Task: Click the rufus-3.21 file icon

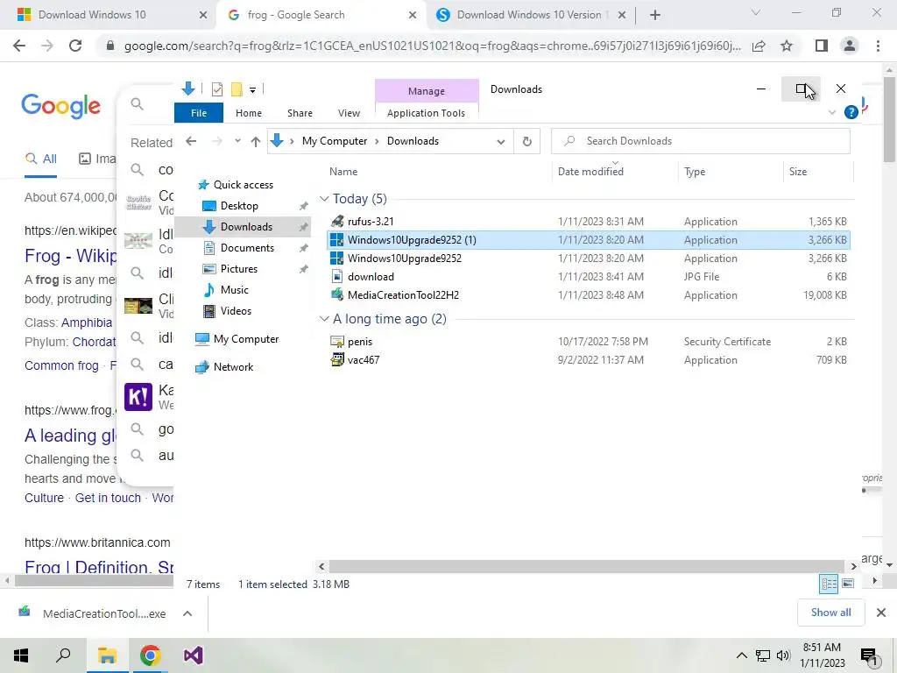Action: coord(337,222)
